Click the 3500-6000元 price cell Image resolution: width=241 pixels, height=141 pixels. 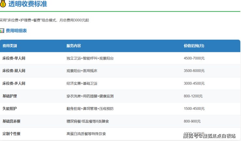(194, 71)
